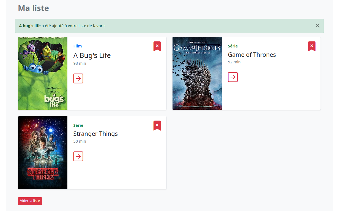Open Stranger Things details arrow
Screen dimensions: 339x211
pyautogui.click(x=78, y=156)
